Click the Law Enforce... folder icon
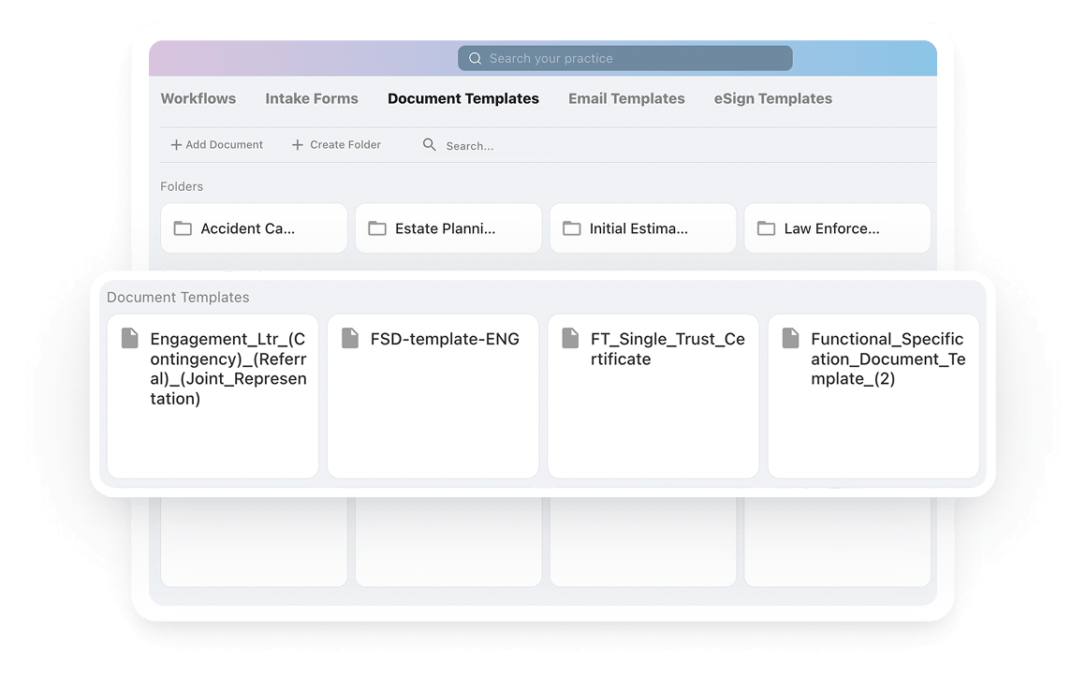 click(766, 228)
